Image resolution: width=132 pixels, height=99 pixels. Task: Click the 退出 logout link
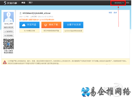[128, 3]
